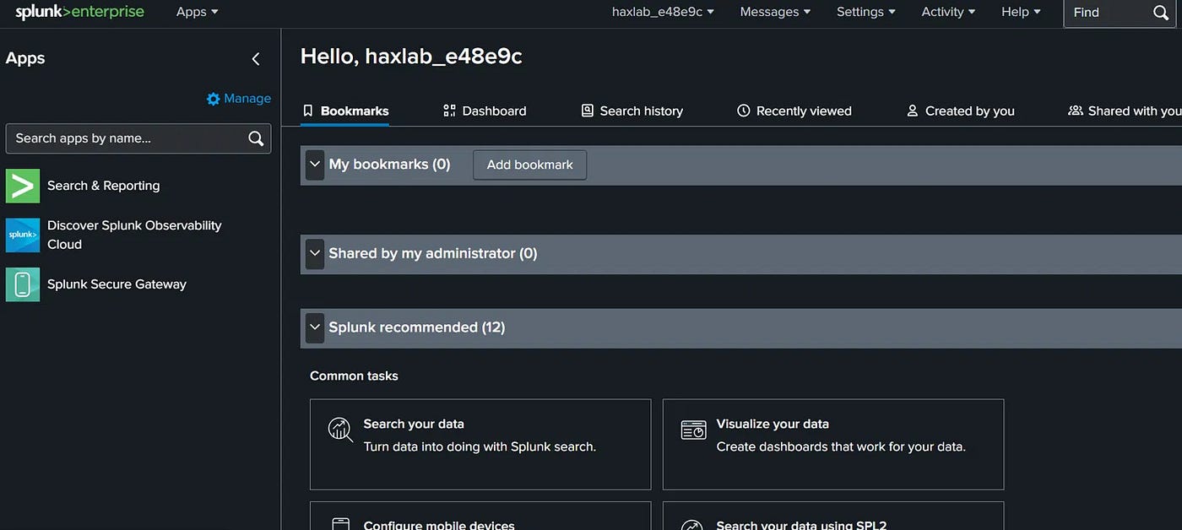Click the Splunk Secure Gateway phone icon
The height and width of the screenshot is (530, 1182).
23,284
